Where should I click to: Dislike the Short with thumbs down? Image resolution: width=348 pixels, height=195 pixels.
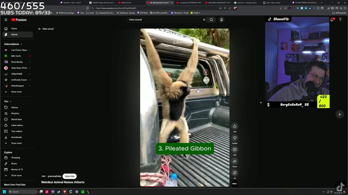235,138
